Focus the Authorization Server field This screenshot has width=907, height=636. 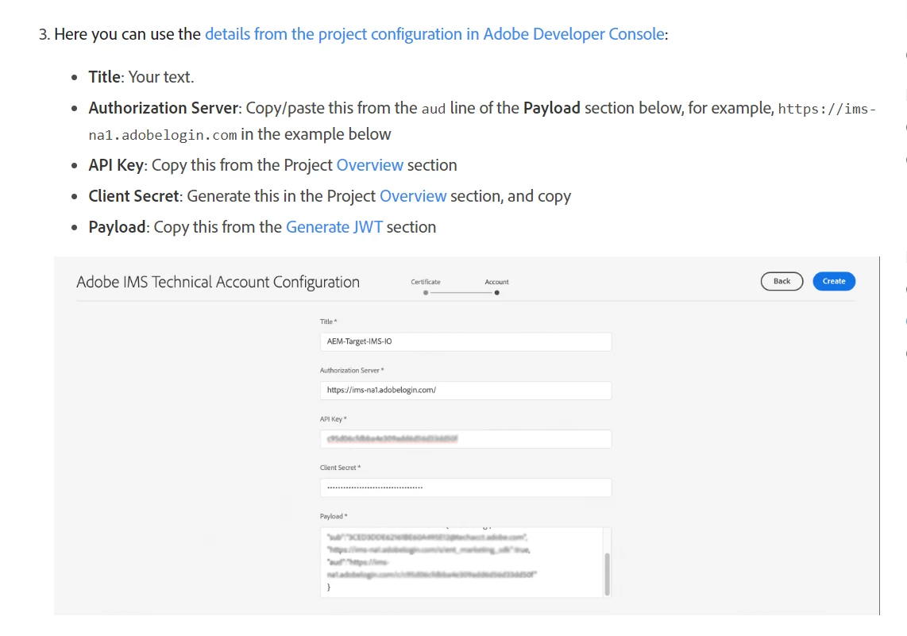[x=465, y=391]
